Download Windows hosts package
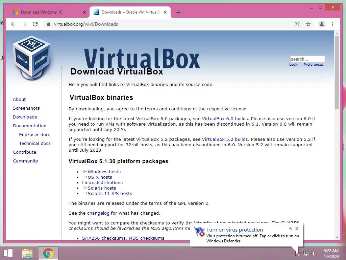 tap(104, 172)
